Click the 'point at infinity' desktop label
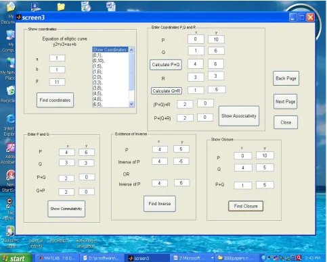Viewport: 327px width, 262px height. 37,243
